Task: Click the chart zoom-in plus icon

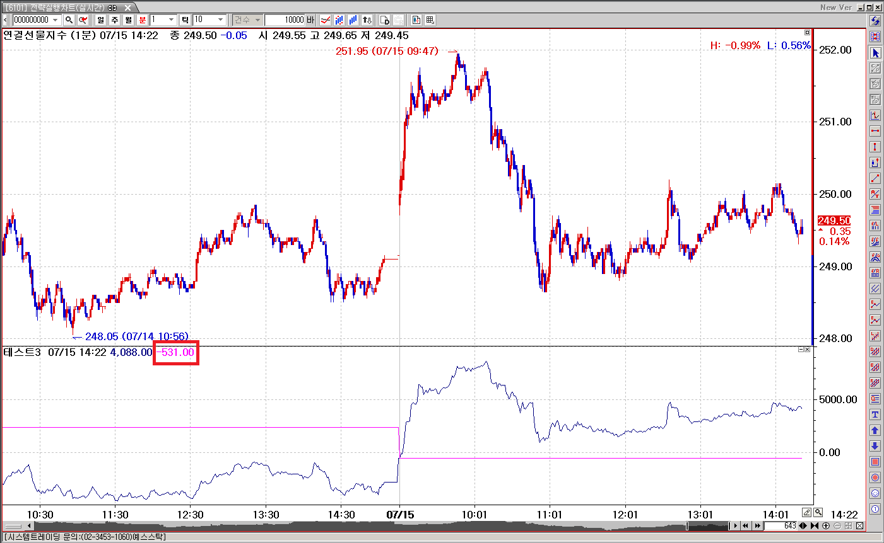Action: coord(826,526)
